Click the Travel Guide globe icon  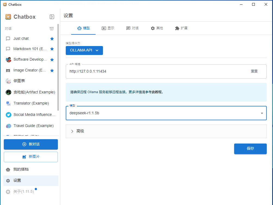[8, 126]
